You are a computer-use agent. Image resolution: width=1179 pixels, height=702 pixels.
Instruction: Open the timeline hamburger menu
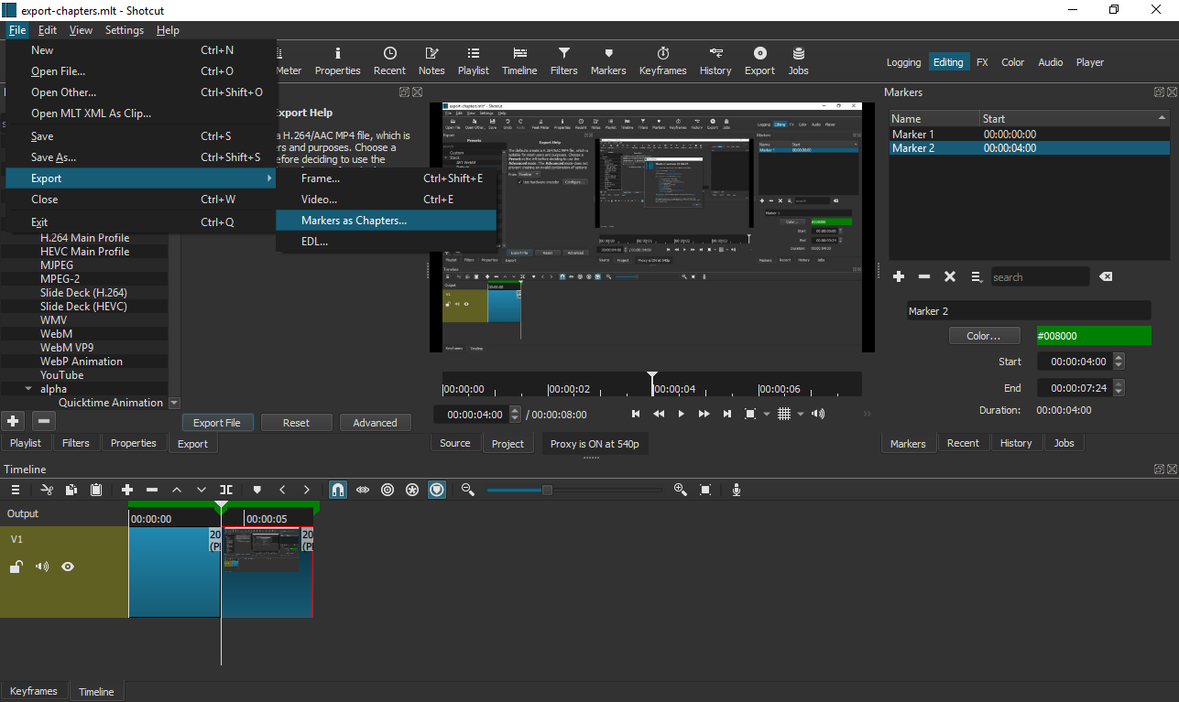pos(16,490)
